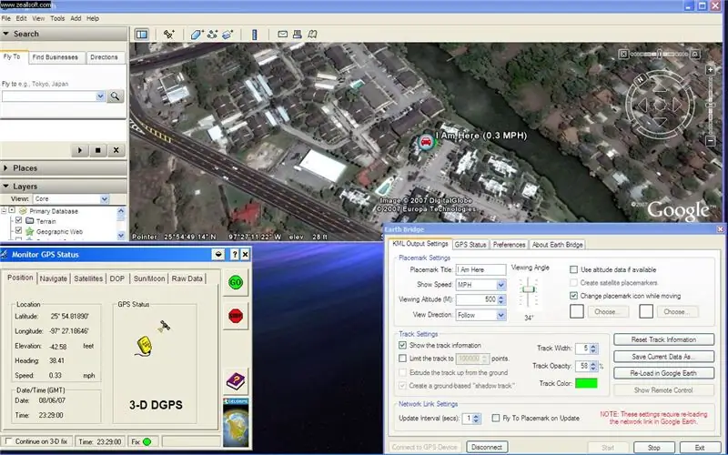The image size is (728, 455).
Task: Click the zoom out minus button on map
Action: pyautogui.click(x=710, y=140)
